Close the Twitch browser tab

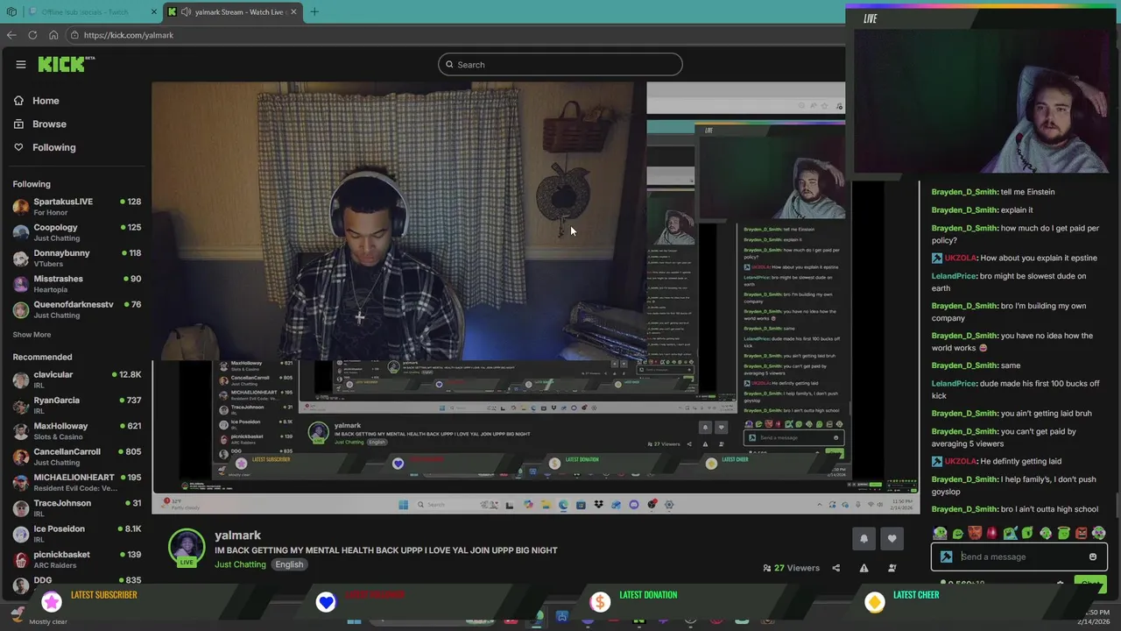pos(154,12)
